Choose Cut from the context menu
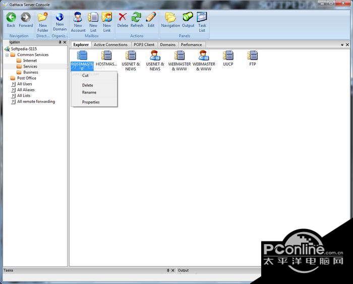Viewport: 353px width, 284px height. tap(94, 76)
